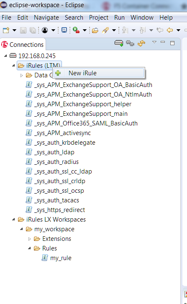Collapse the my_workspace tree node
This screenshot has width=187, height=304.
(x=21, y=229)
